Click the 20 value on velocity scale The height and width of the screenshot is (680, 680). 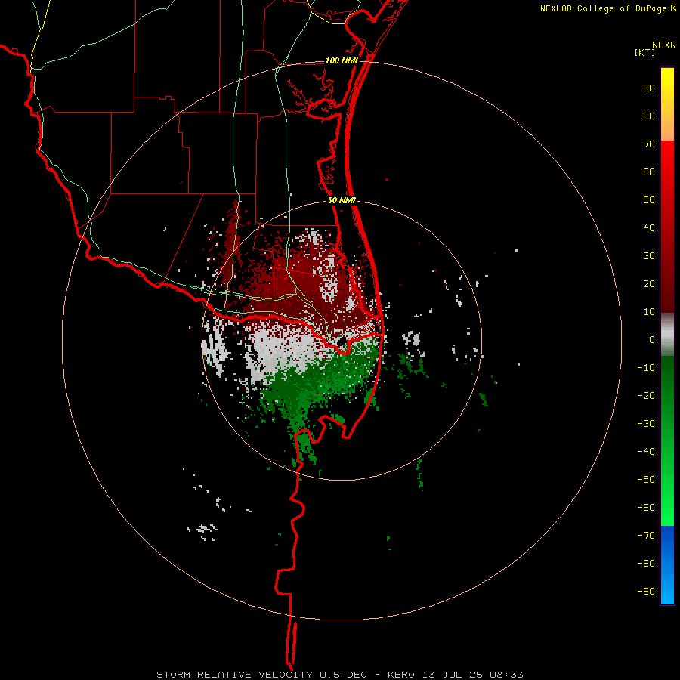pos(649,283)
